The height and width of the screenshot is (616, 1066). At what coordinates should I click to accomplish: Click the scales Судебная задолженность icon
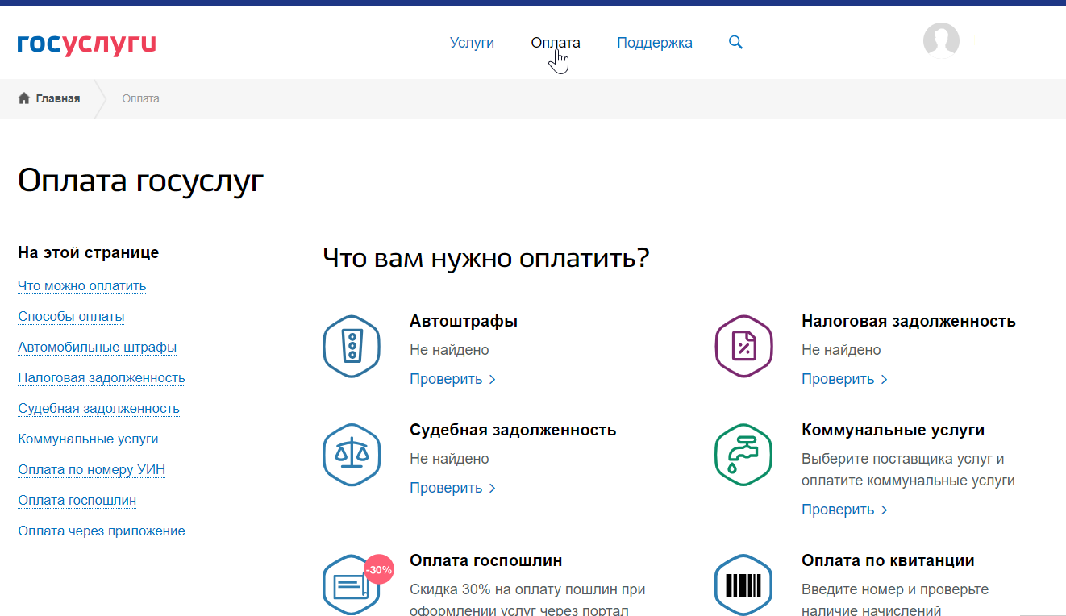click(x=352, y=455)
